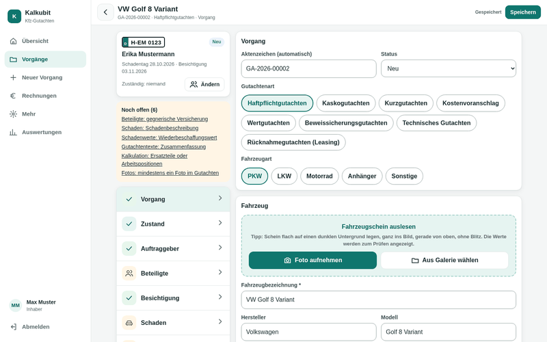Click the Fahrzeugbezeichnung input field
The height and width of the screenshot is (342, 547).
[x=379, y=300]
